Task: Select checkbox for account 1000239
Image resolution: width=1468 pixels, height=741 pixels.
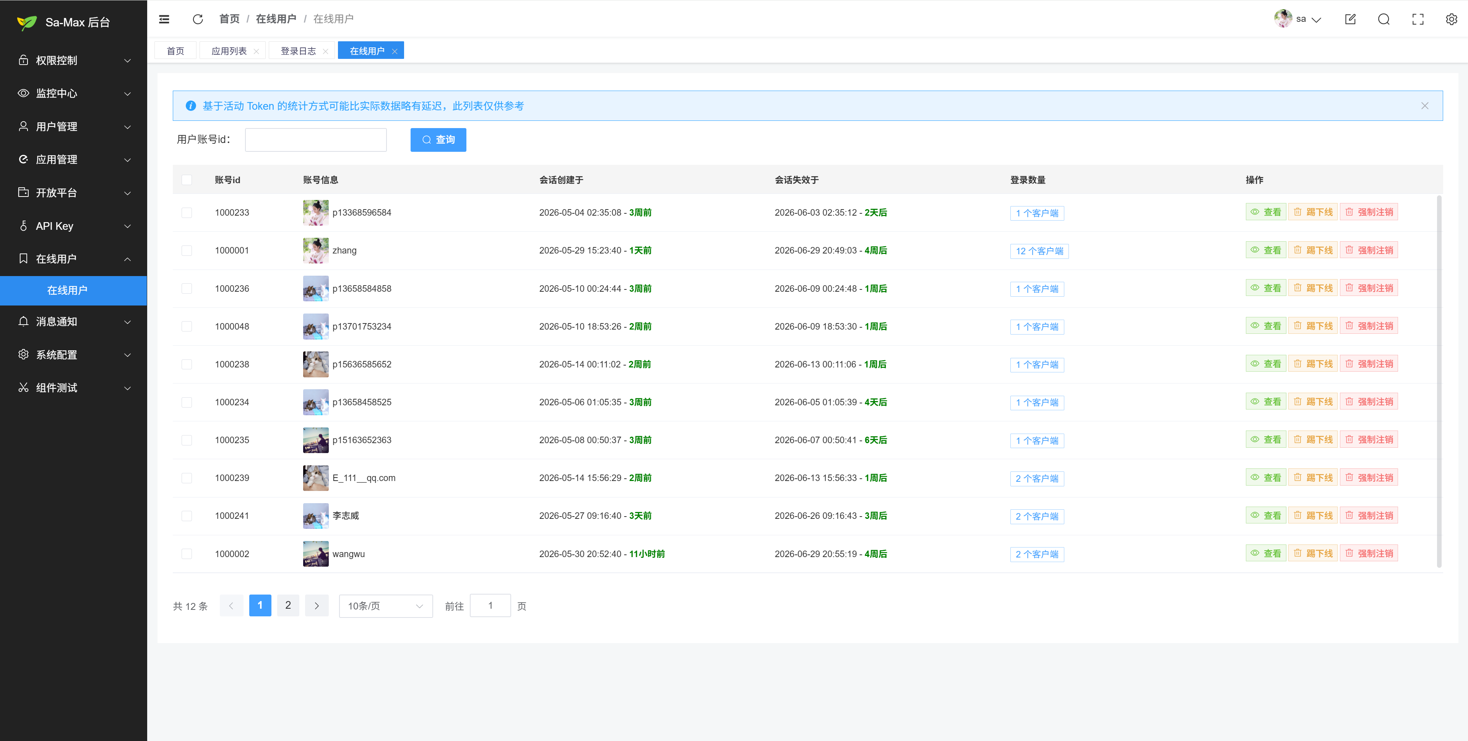Action: [x=187, y=478]
